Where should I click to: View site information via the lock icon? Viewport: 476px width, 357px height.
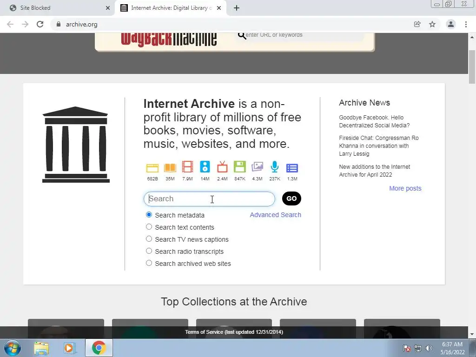(59, 24)
